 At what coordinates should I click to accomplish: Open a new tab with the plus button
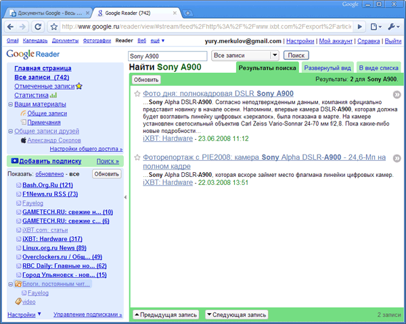pos(187,13)
